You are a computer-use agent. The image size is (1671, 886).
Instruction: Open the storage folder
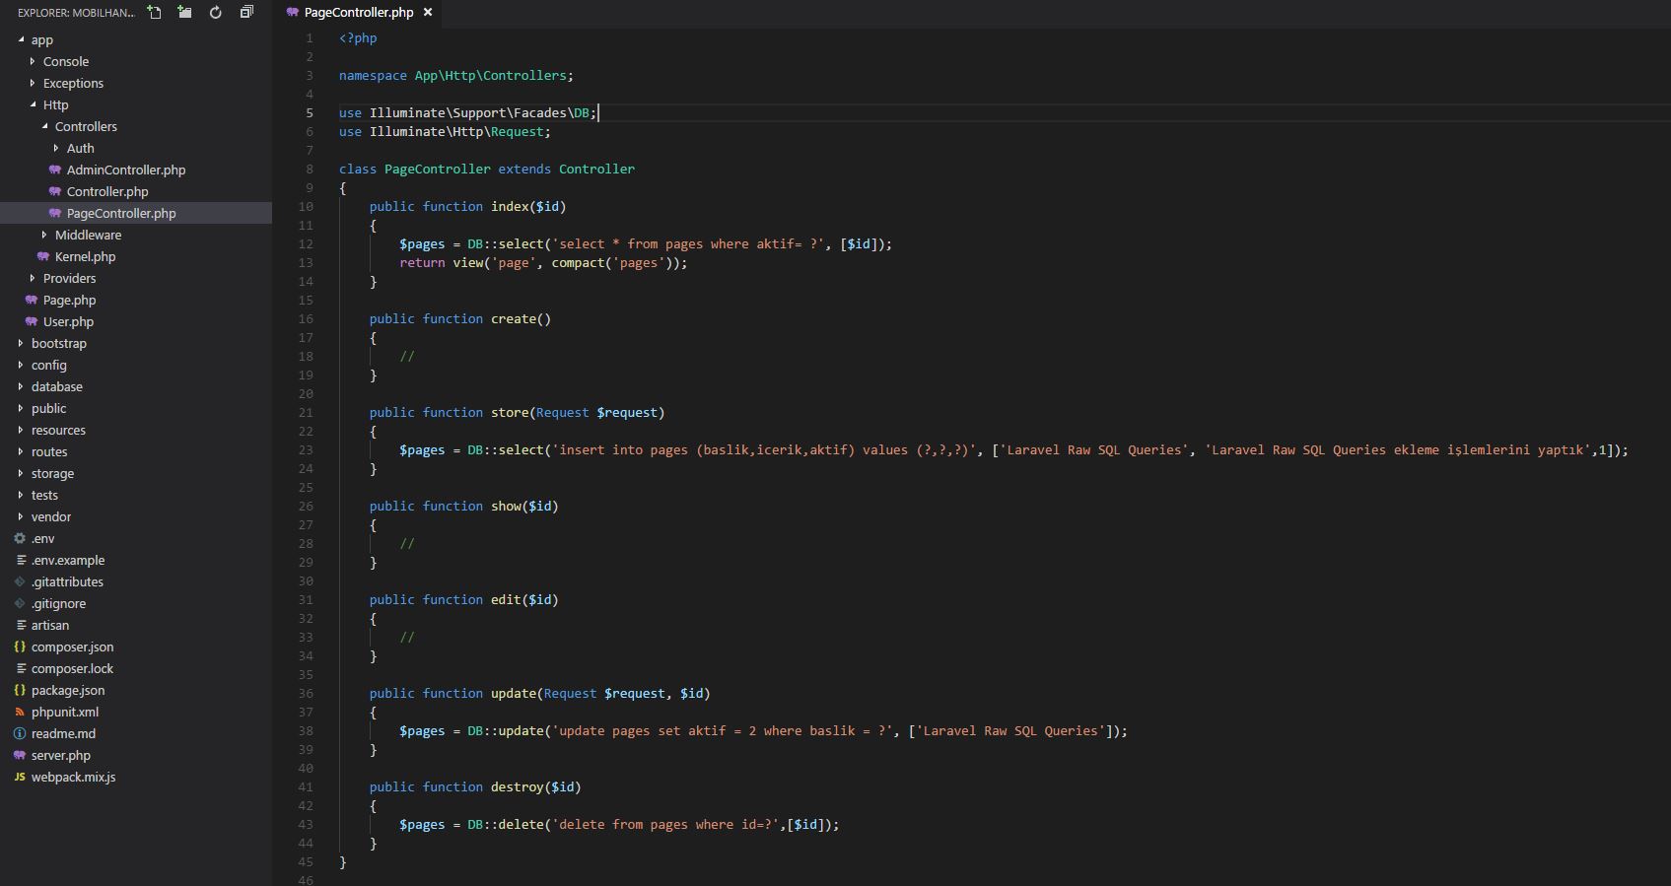pyautogui.click(x=52, y=473)
